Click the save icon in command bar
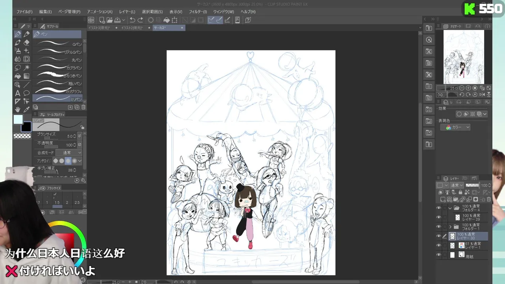 [x=117, y=20]
